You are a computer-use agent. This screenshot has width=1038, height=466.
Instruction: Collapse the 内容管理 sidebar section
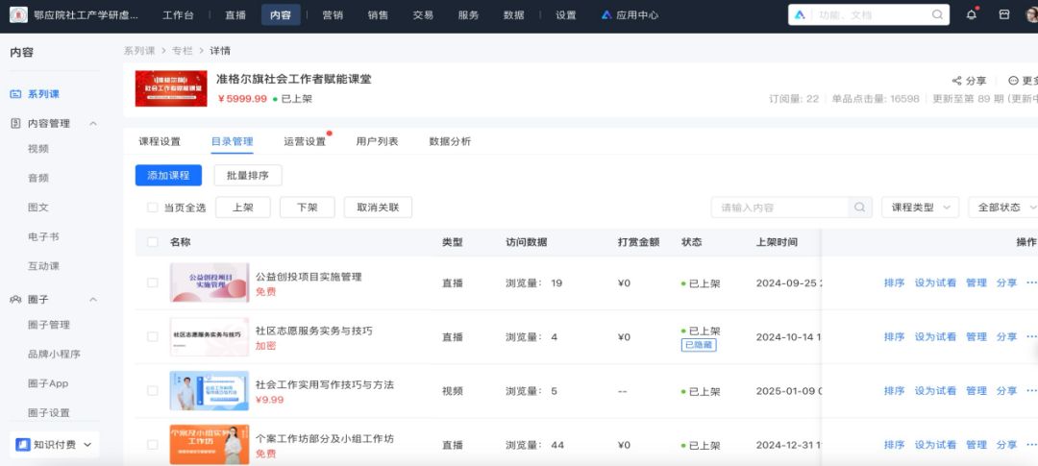pos(93,124)
